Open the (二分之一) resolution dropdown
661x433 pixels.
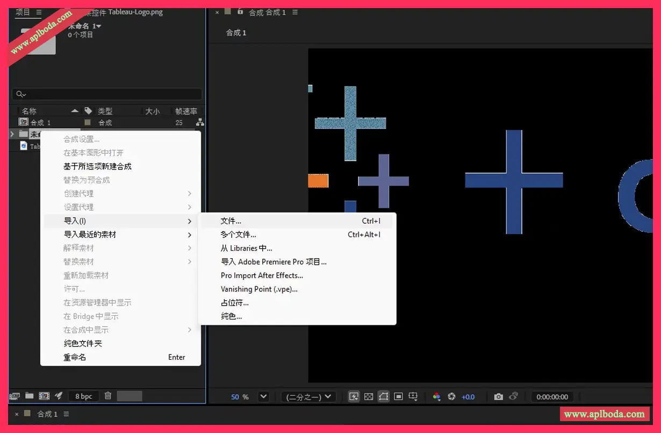[x=308, y=396]
